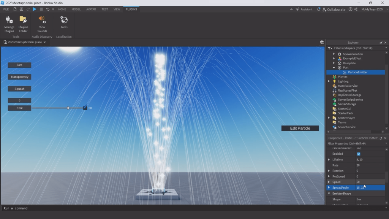The width and height of the screenshot is (389, 219).
Task: Expand the Lighting tree node
Action: coord(329,81)
